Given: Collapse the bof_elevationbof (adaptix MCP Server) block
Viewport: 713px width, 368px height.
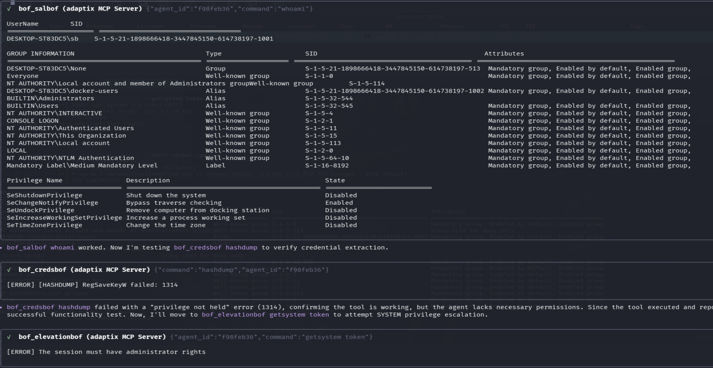Looking at the screenshot, I should (x=92, y=337).
